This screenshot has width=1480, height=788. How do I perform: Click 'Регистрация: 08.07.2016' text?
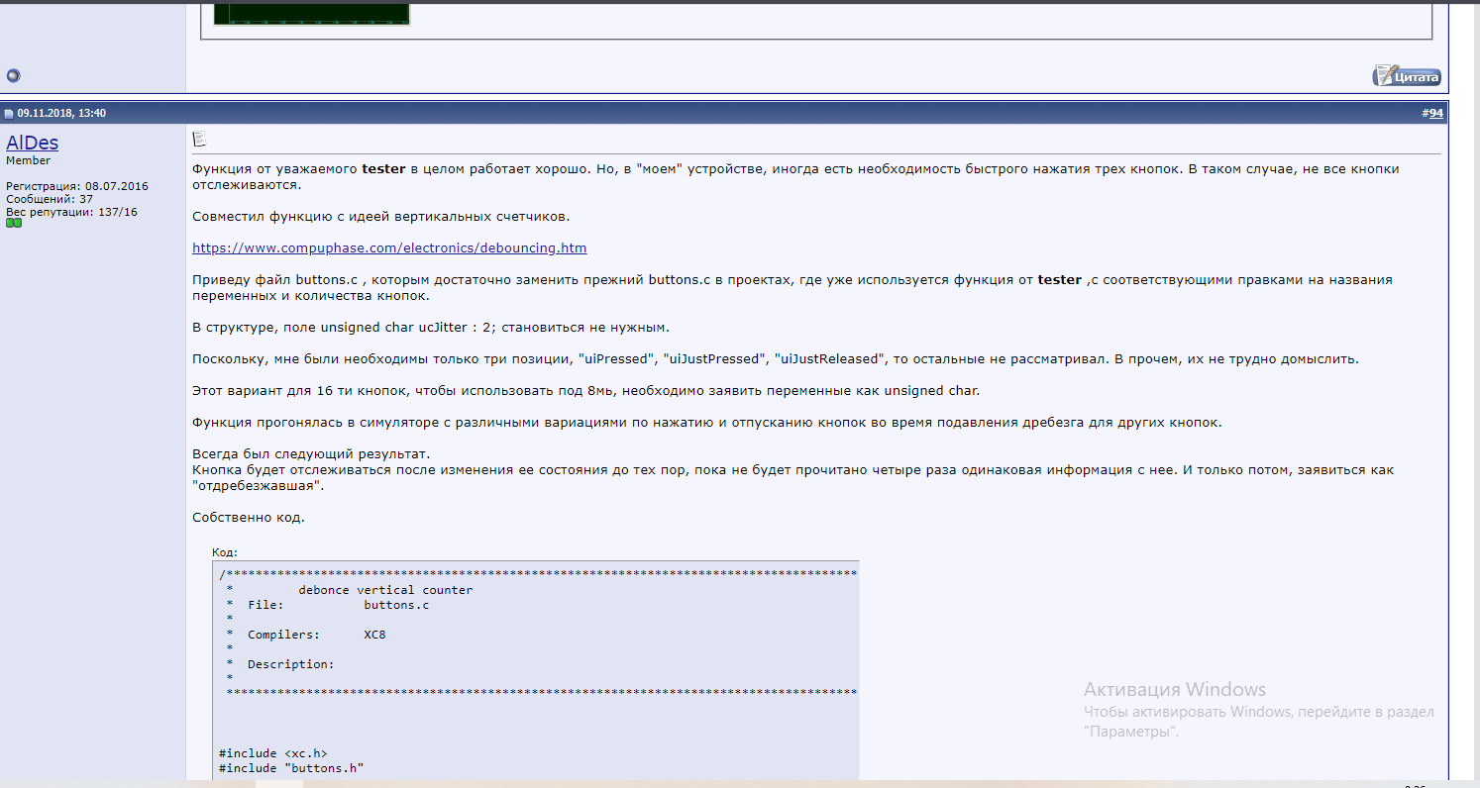click(x=77, y=186)
